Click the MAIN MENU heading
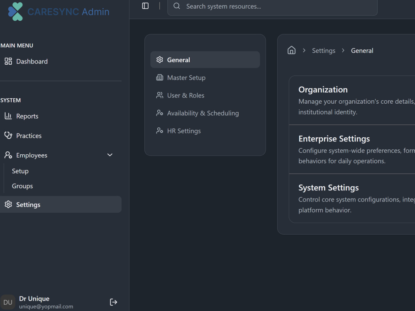Screen dimensions: 415x311 pyautogui.click(x=17, y=46)
